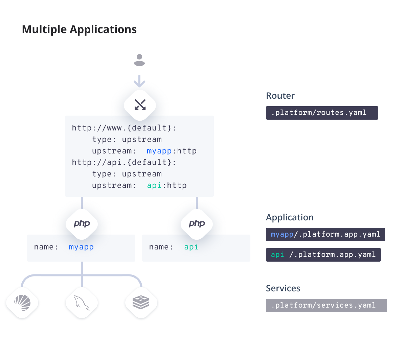Open the .platform/services.yaml file label
This screenshot has height=338, width=406.
coord(326,305)
